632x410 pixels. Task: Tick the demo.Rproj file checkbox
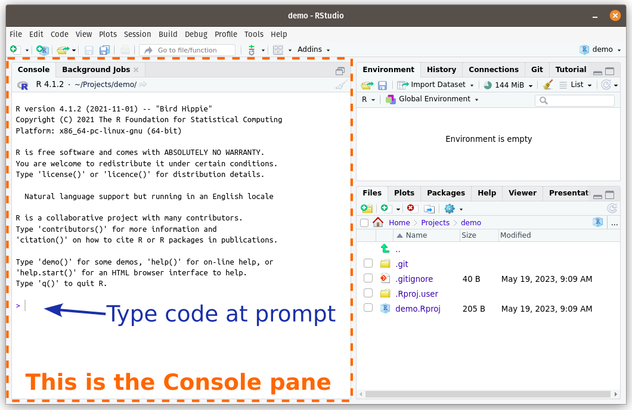pos(368,308)
